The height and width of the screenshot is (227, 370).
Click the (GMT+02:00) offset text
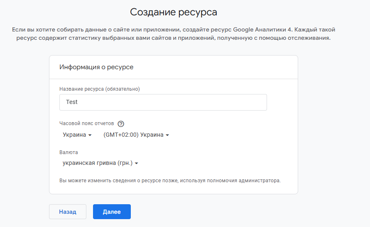(121, 135)
